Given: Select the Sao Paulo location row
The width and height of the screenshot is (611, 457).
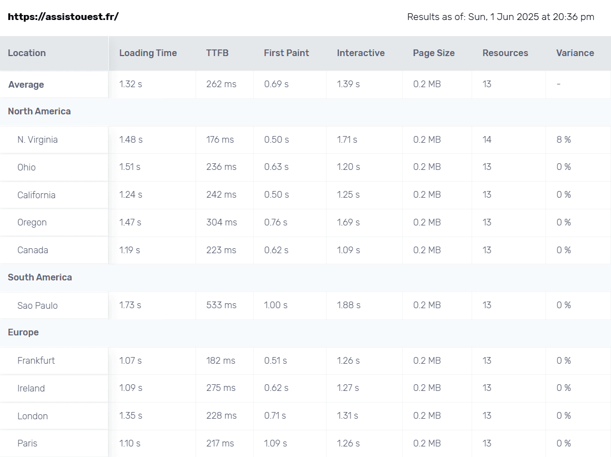Looking at the screenshot, I should coord(37,305).
